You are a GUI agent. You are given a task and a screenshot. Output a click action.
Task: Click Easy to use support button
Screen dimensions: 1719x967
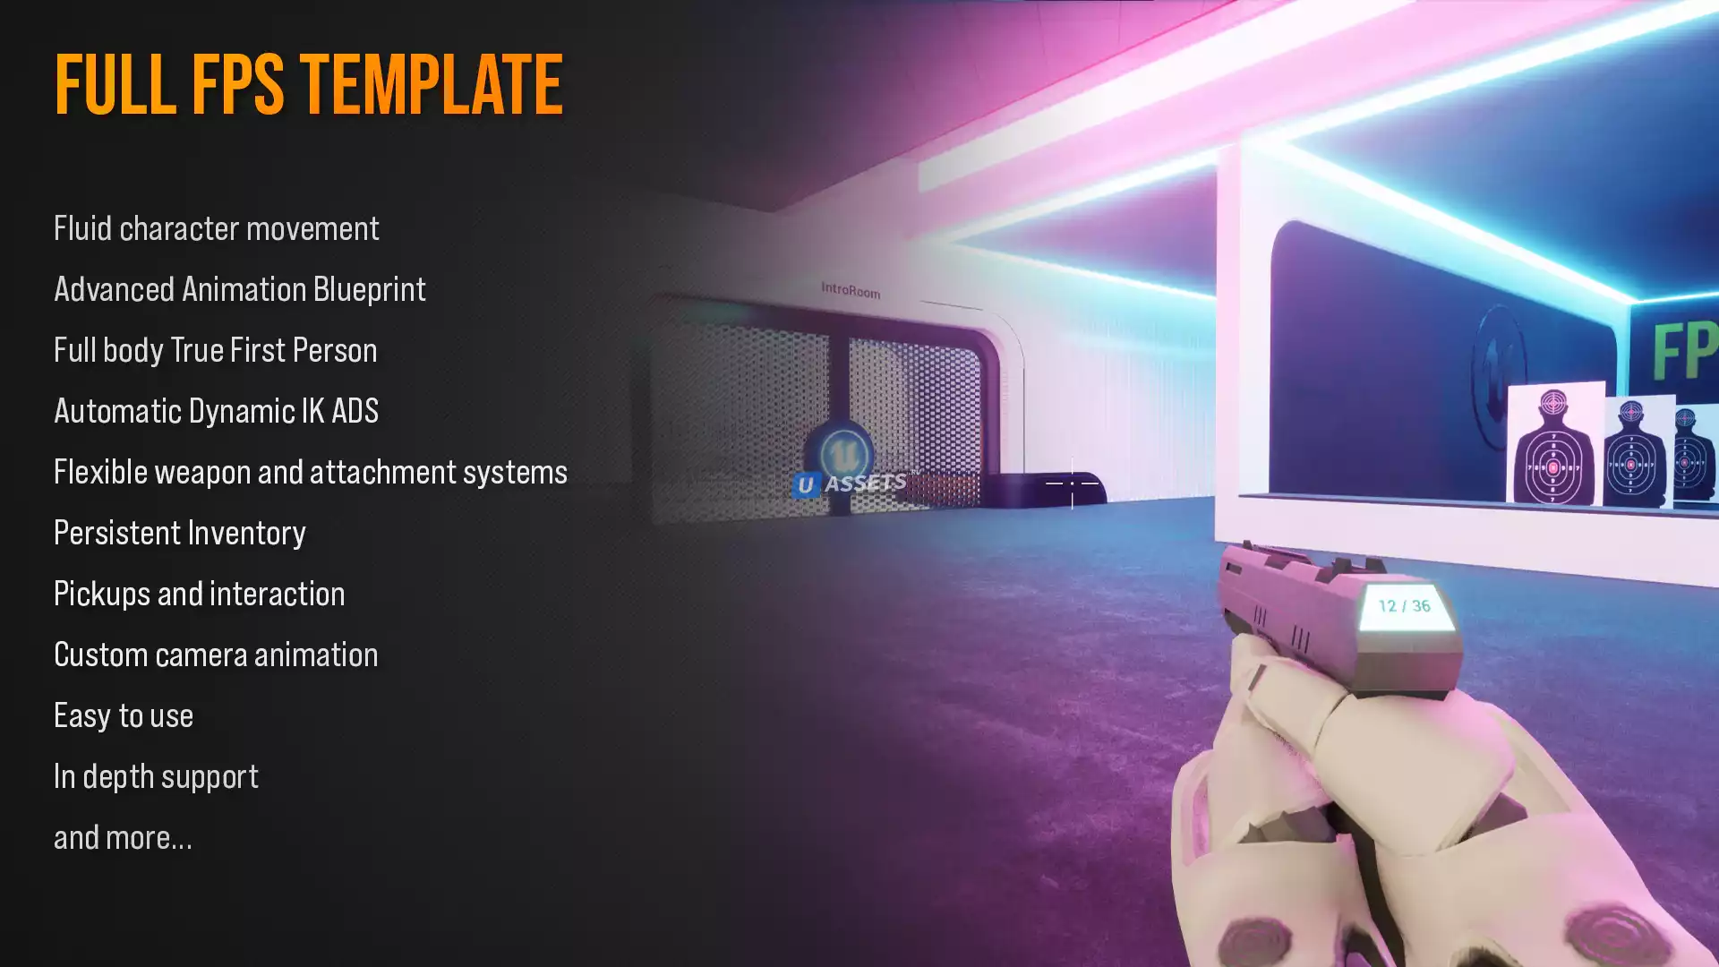pyautogui.click(x=123, y=715)
